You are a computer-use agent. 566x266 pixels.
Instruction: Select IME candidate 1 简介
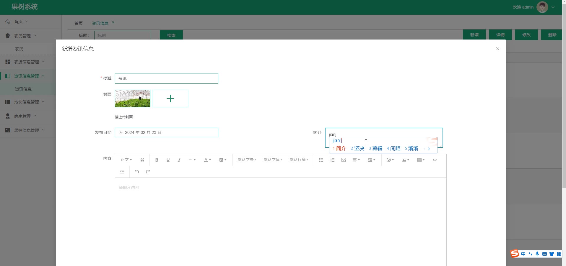339,148
